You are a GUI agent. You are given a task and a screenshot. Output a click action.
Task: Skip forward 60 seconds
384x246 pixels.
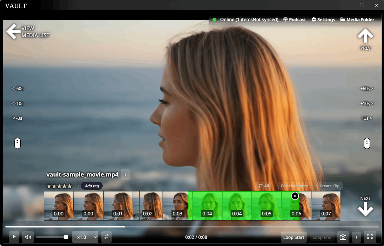[x=367, y=89]
